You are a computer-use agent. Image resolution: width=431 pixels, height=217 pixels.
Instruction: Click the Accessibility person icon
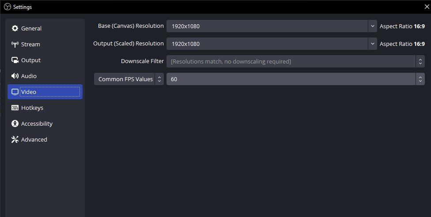[15, 123]
